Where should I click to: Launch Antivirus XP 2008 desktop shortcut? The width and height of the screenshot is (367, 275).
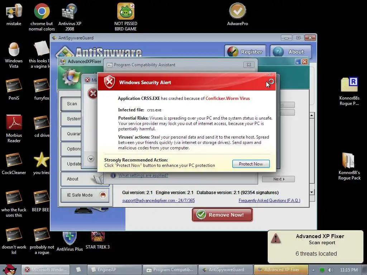click(x=70, y=16)
